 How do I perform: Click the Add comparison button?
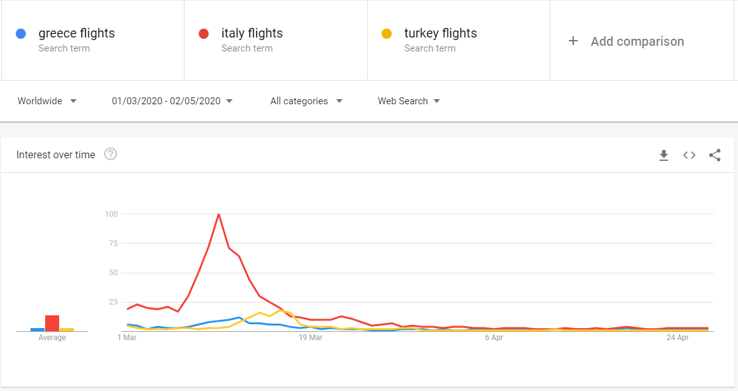(x=637, y=41)
